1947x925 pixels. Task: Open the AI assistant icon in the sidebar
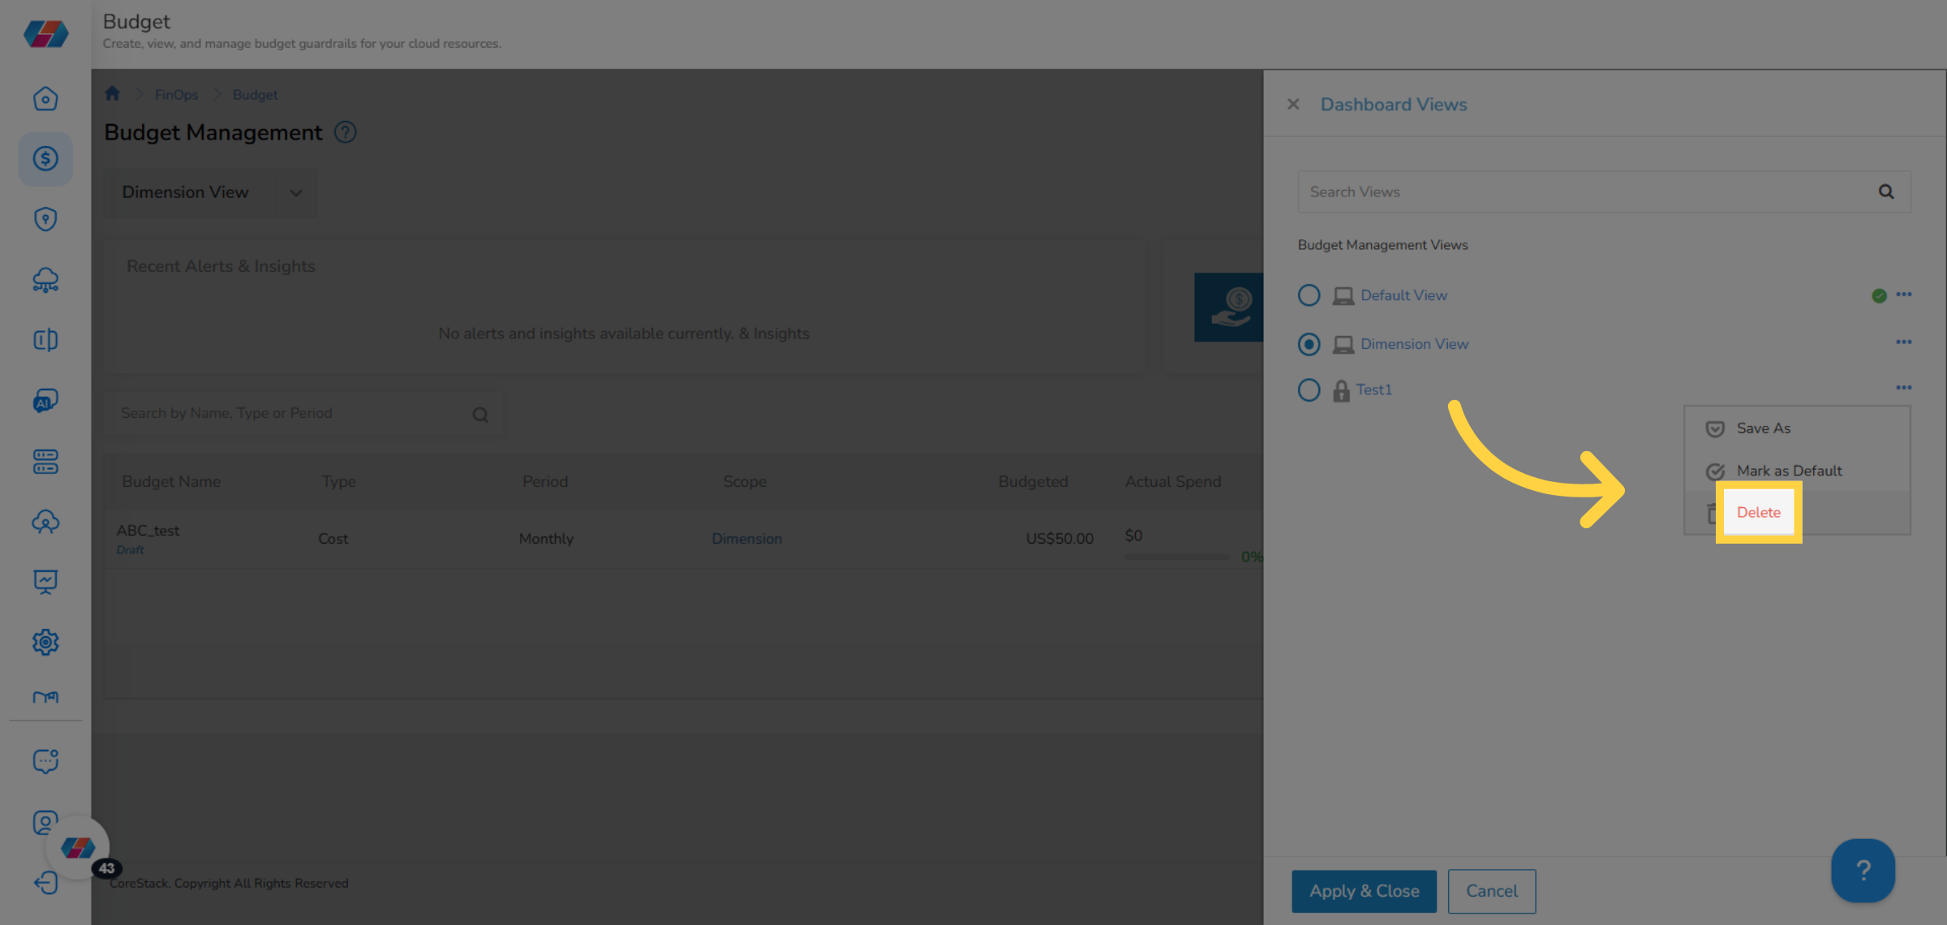45,400
